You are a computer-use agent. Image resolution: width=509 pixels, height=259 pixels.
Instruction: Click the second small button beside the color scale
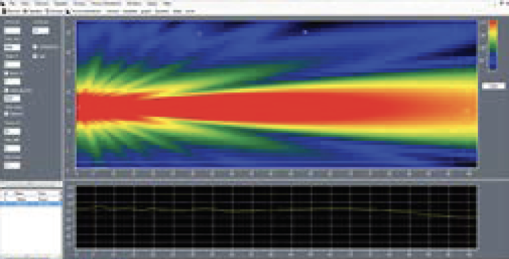click(483, 35)
